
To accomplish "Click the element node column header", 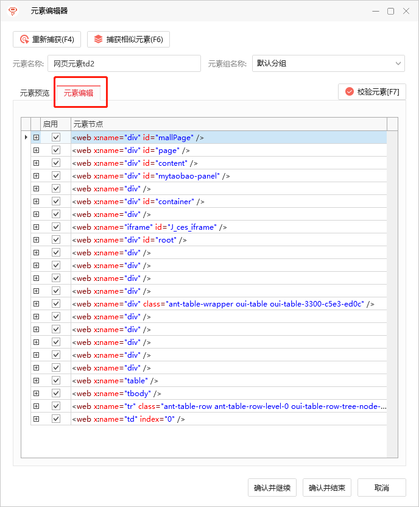I will [x=229, y=124].
